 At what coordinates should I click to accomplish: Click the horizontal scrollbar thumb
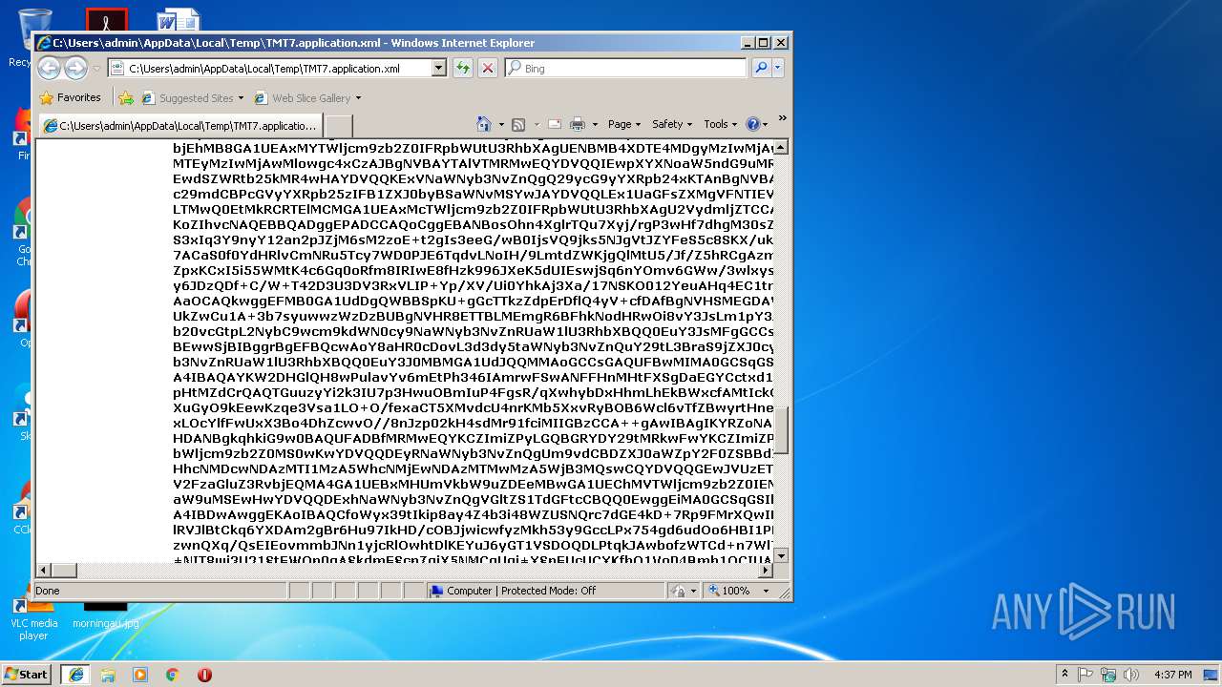64,570
